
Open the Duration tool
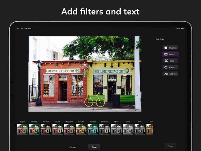(x=170, y=48)
